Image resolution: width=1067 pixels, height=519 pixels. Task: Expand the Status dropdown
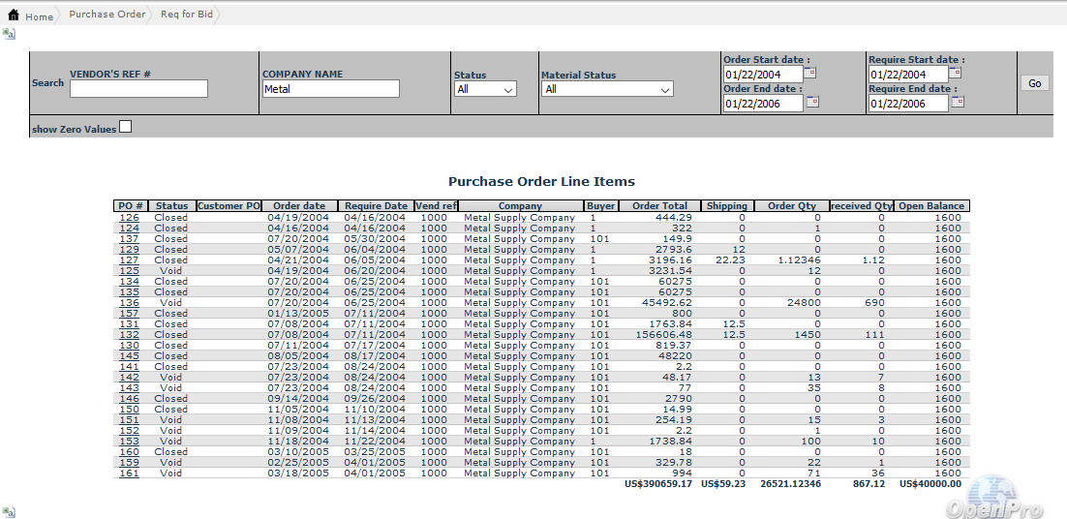click(485, 89)
